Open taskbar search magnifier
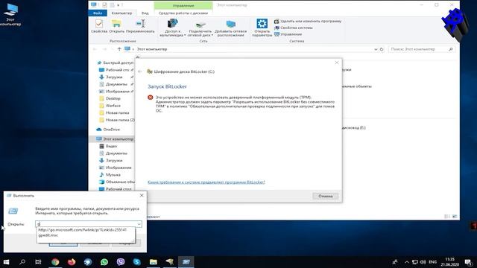This screenshot has height=268, width=477. point(22,261)
